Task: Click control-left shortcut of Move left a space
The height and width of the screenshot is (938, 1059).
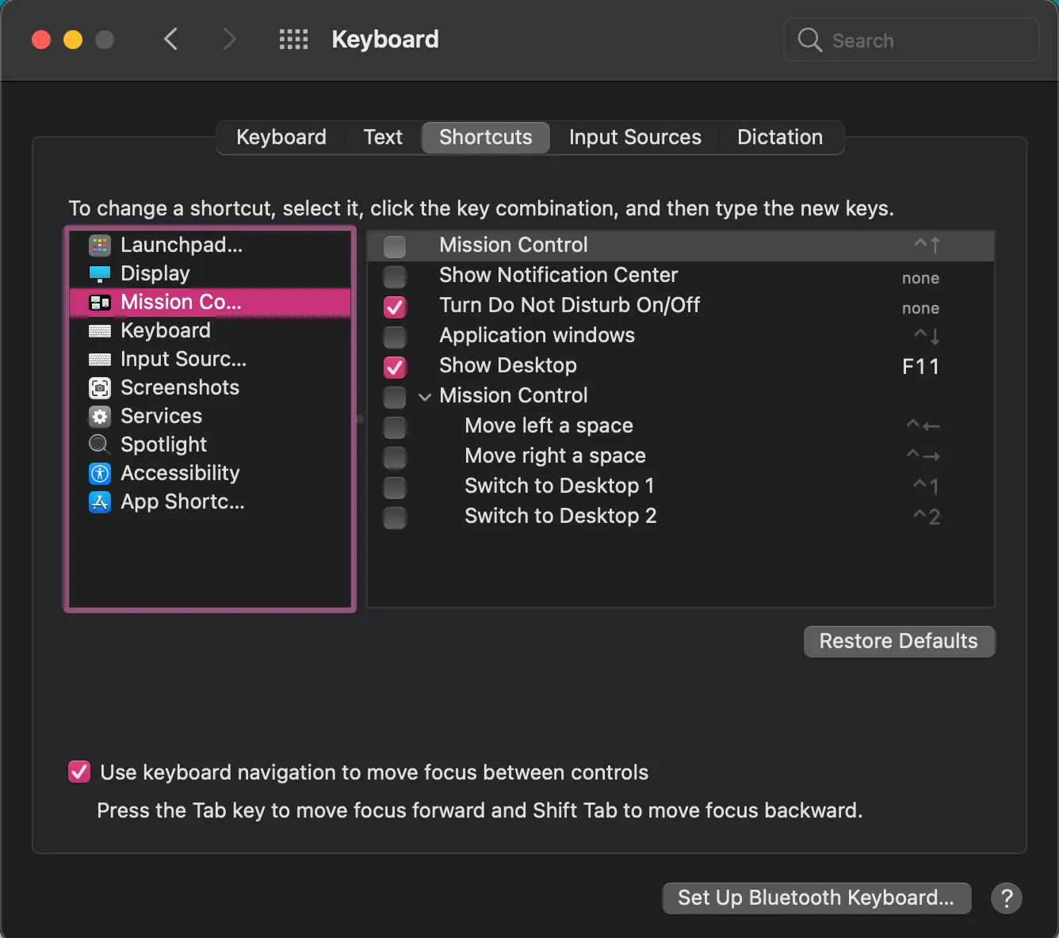Action: point(923,426)
